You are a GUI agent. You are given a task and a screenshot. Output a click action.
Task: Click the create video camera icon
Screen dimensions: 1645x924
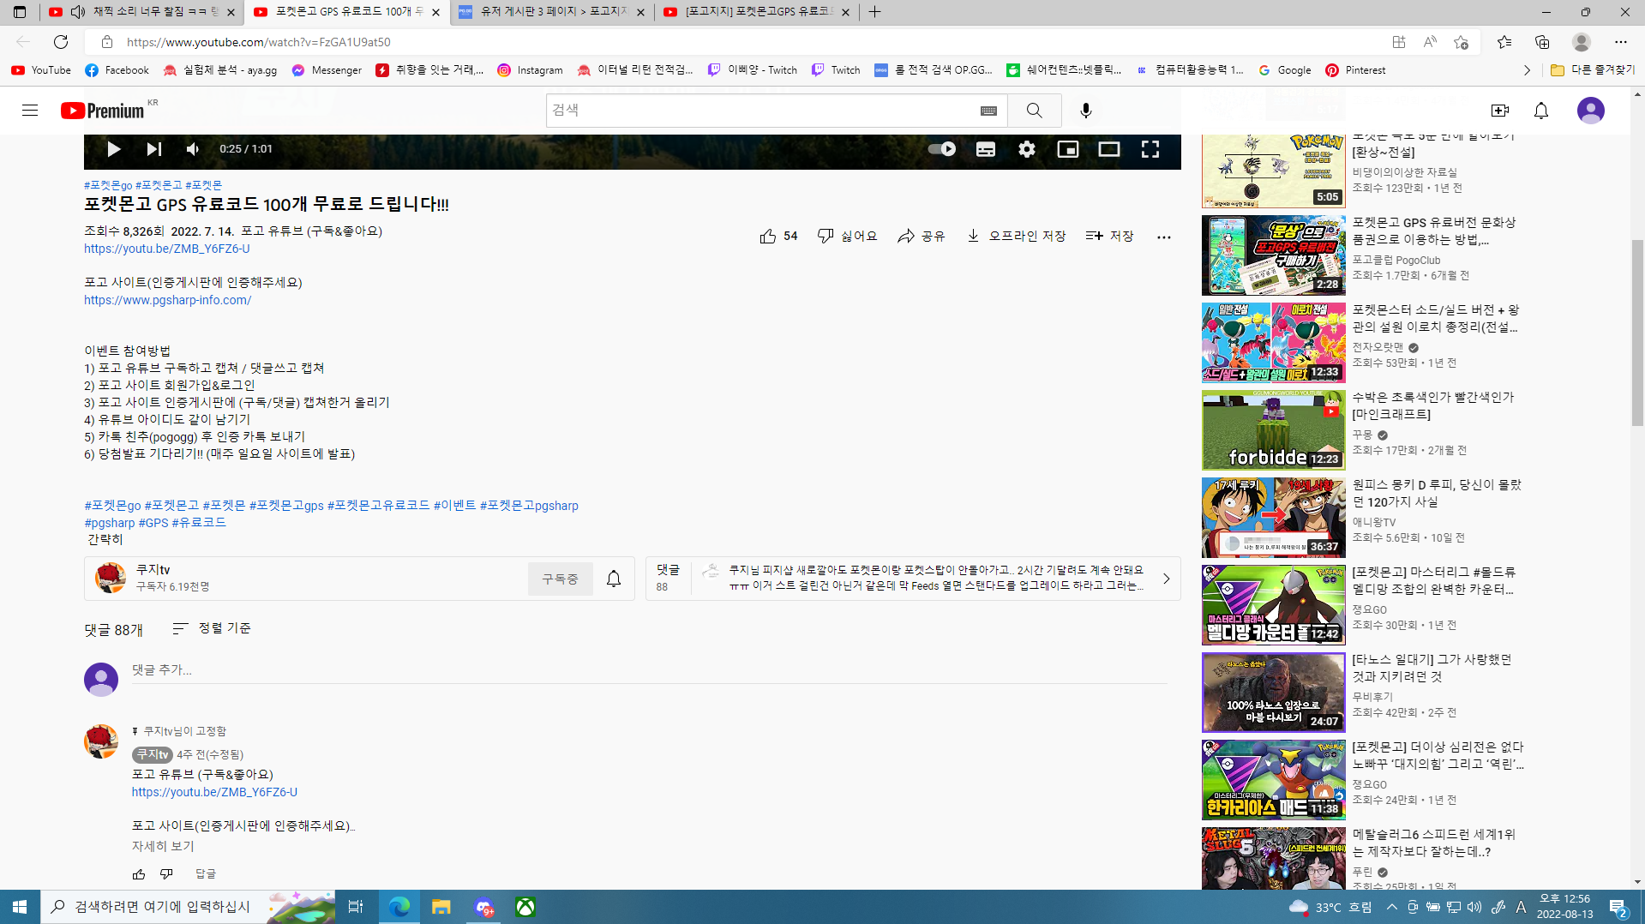(1499, 111)
